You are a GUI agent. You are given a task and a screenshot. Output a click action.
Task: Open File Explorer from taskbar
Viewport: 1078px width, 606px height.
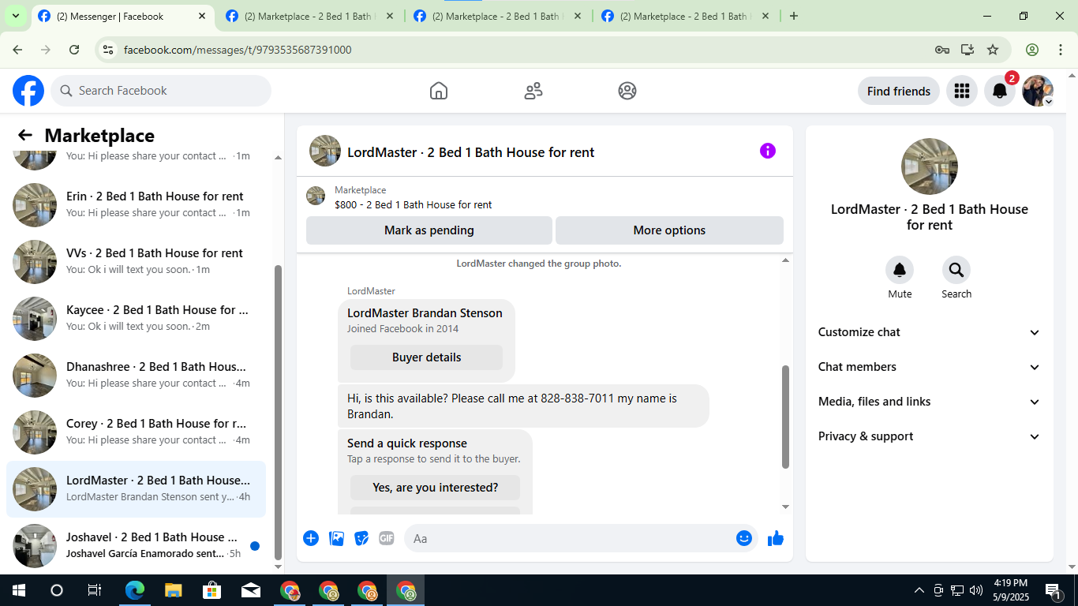tap(174, 590)
